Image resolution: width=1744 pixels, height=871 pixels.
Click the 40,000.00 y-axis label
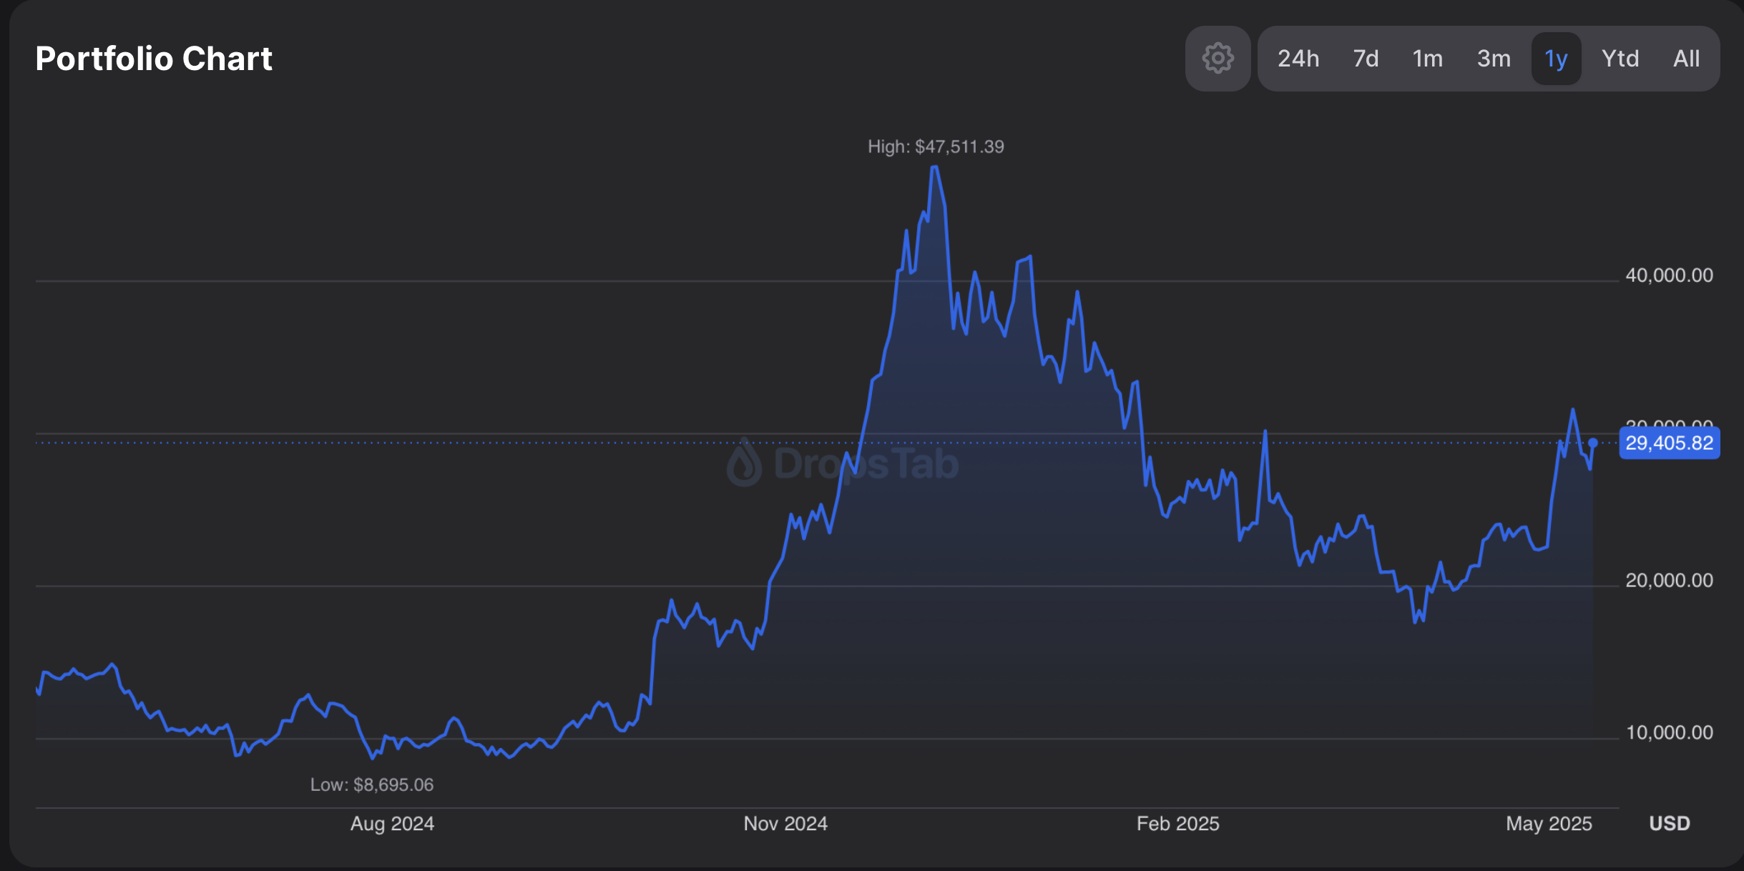[1669, 275]
